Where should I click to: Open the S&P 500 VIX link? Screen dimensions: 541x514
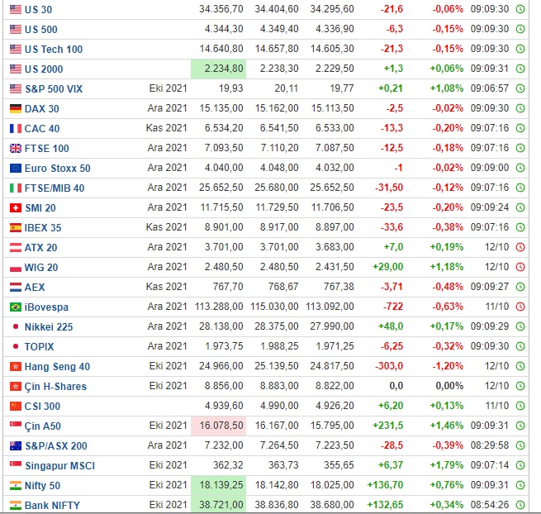(x=54, y=89)
